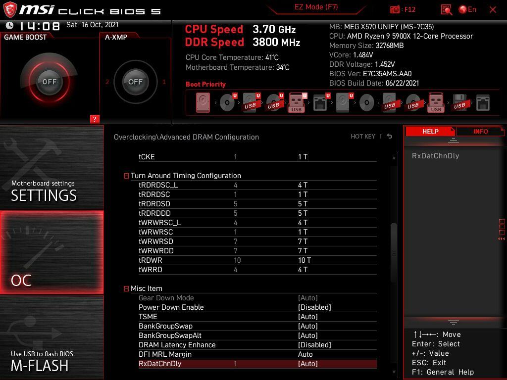Click the help panel top grip handle
Image resolution: width=507 pixels, height=380 pixels.
click(454, 141)
